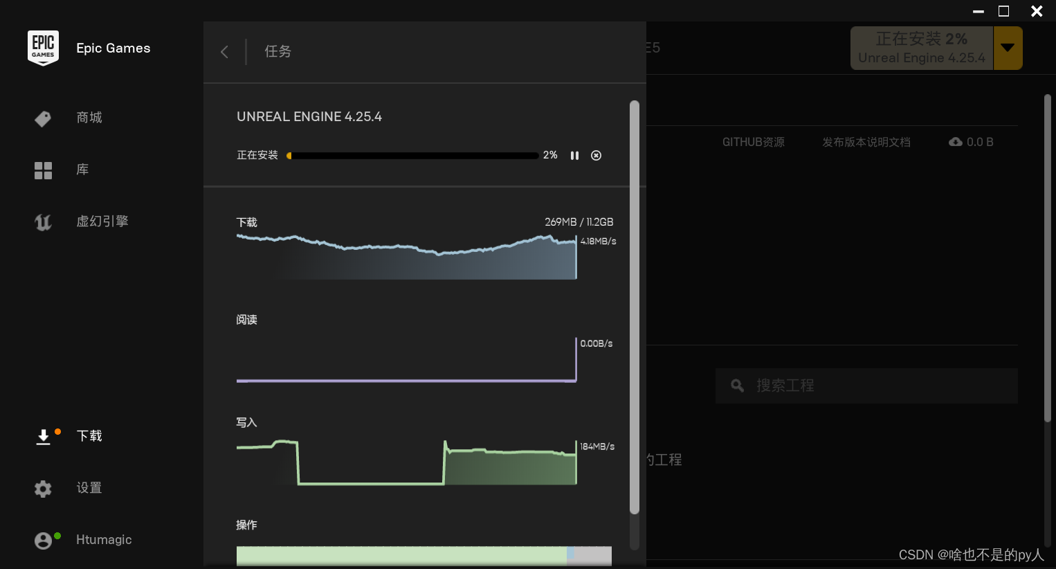Click the 4.18MB/s download speed value
This screenshot has height=569, width=1056.
pyautogui.click(x=599, y=242)
